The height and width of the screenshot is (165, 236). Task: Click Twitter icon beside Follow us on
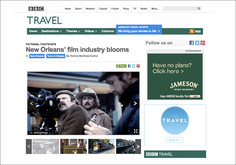pyautogui.click(x=197, y=43)
